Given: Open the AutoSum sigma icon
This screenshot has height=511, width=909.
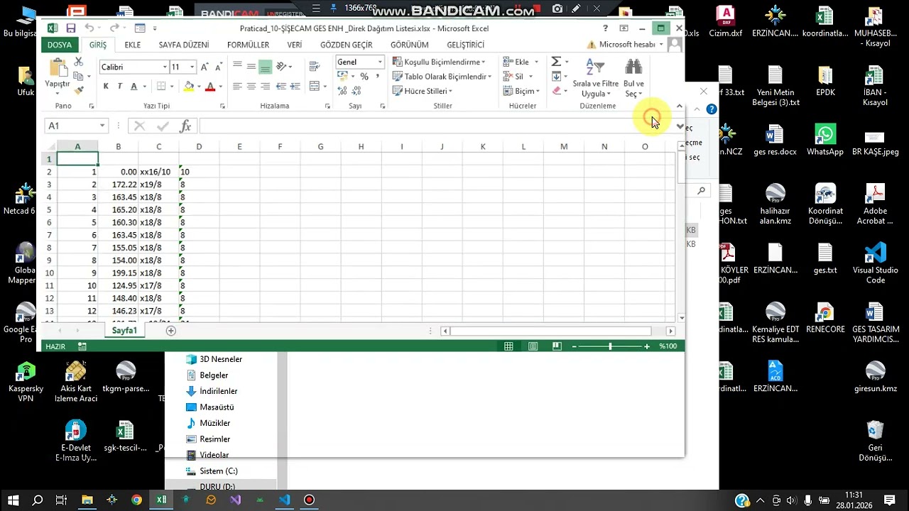Looking at the screenshot, I should [x=556, y=62].
